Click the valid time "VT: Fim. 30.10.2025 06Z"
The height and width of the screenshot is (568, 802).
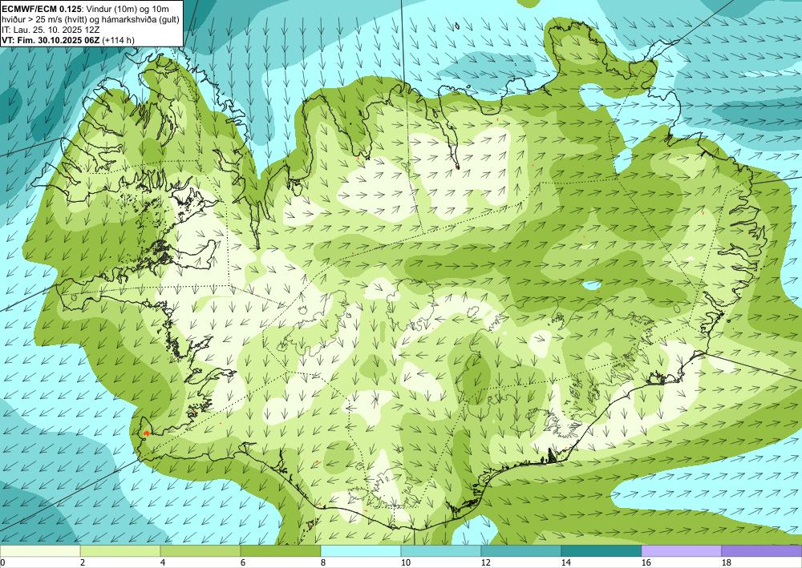click(51, 40)
